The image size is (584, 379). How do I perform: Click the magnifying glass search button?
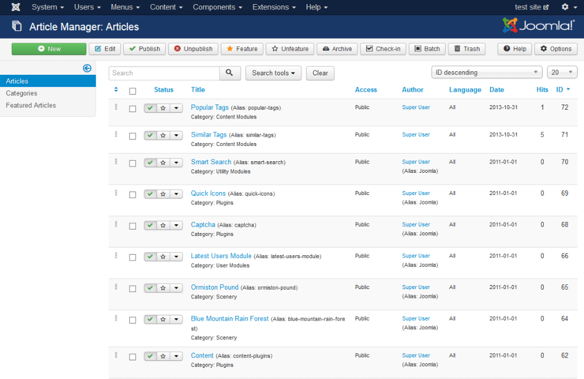[x=230, y=73]
